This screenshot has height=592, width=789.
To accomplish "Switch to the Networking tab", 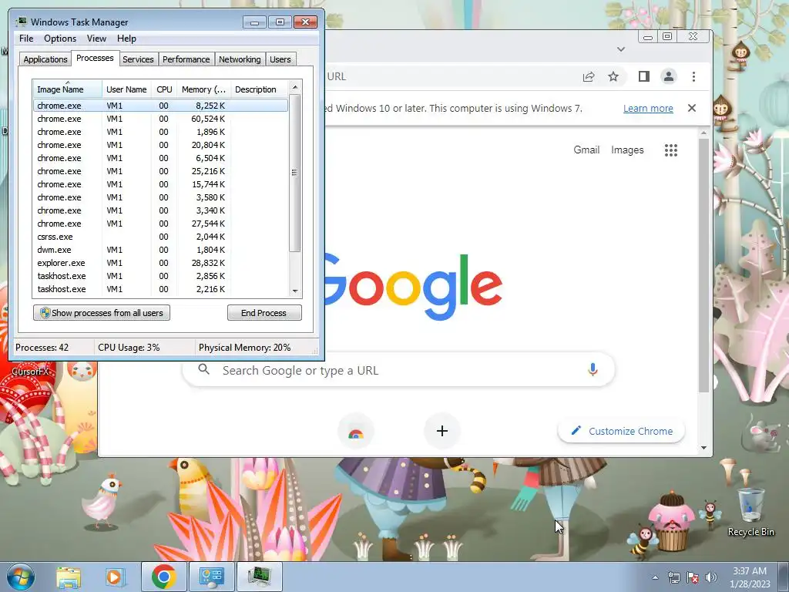I will [240, 59].
